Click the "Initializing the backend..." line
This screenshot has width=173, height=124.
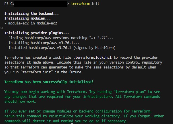pyautogui.click(x=31, y=14)
